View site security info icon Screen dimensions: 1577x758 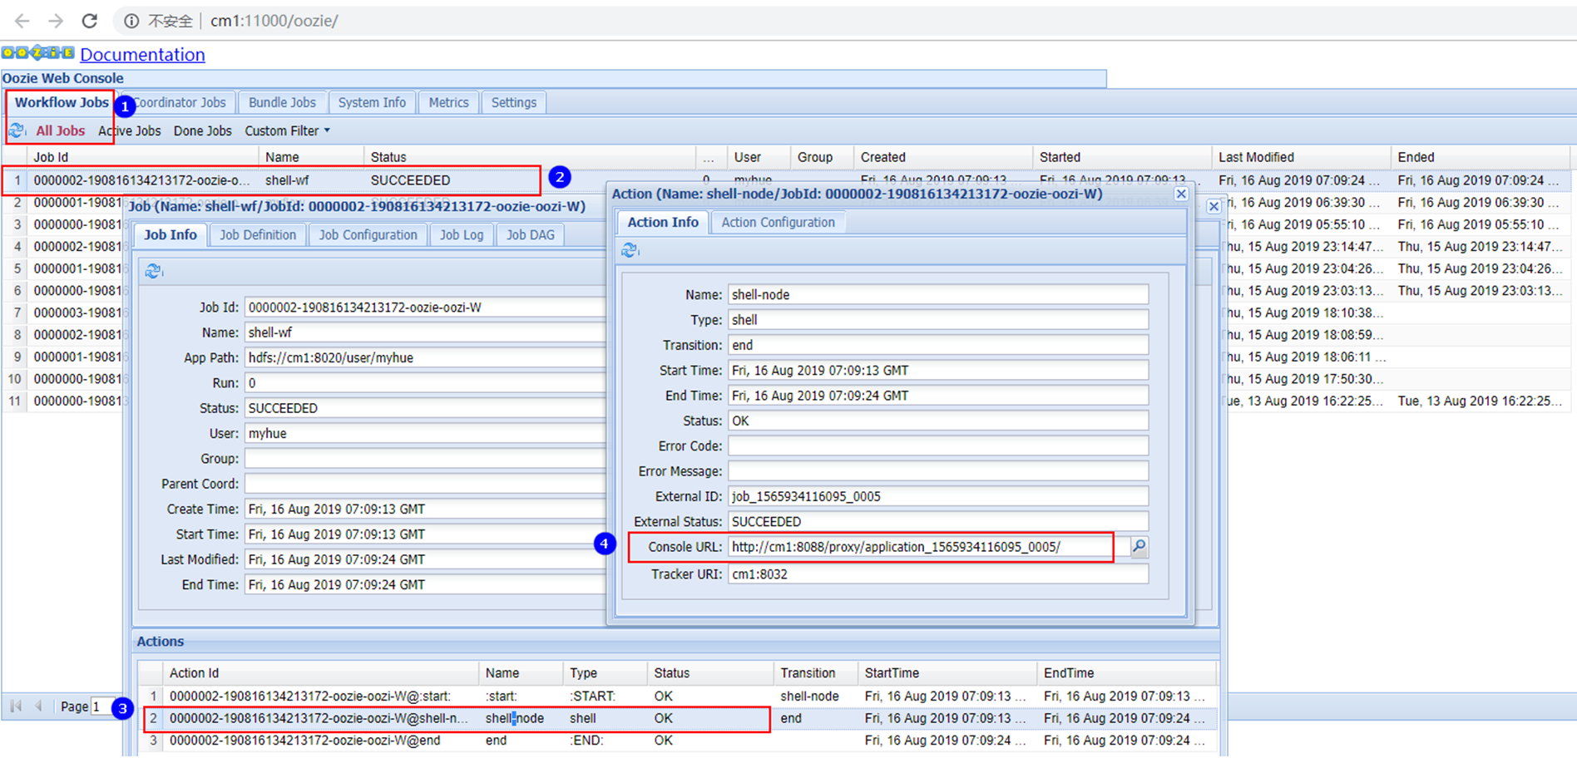click(x=131, y=21)
